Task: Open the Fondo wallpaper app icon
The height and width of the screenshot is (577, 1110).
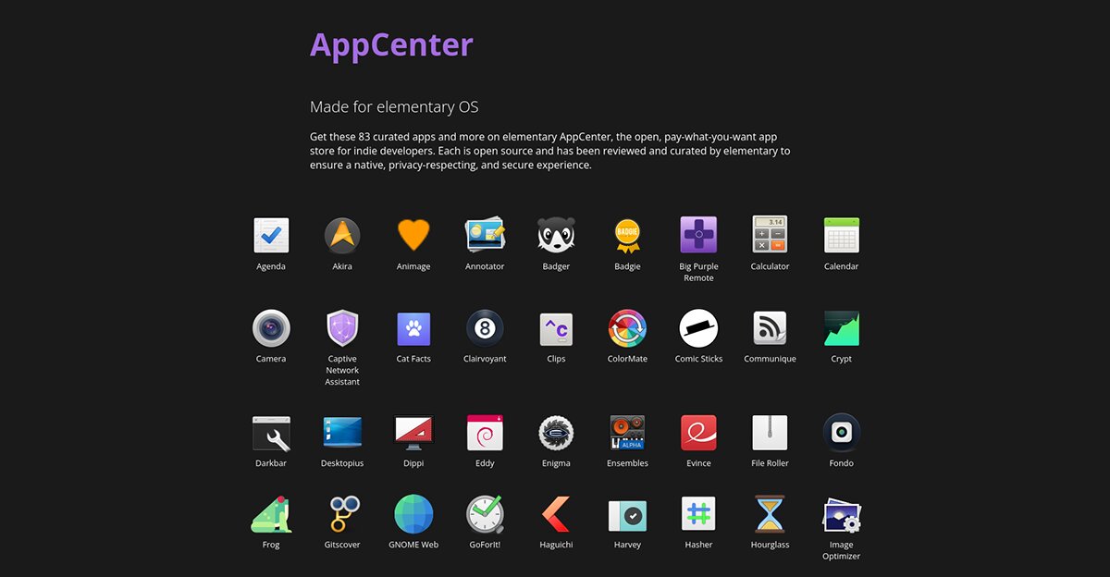Action: (x=842, y=432)
